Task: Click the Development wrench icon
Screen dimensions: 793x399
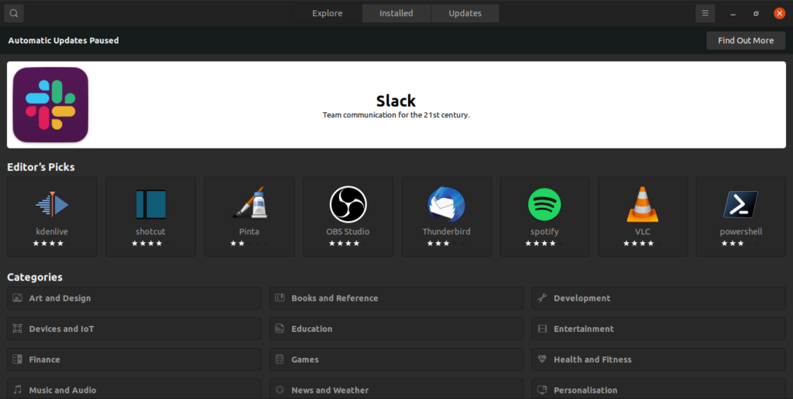Action: pyautogui.click(x=542, y=298)
